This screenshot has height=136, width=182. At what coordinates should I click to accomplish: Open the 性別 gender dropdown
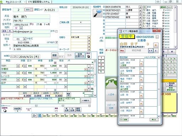point(21,28)
